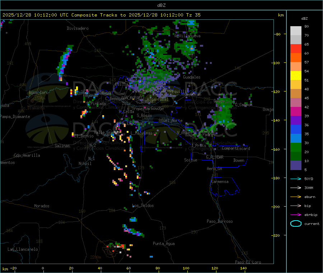This screenshot has width=323, height=273.
Task: Click the 'Guadales' map label
Action: (x=192, y=77)
